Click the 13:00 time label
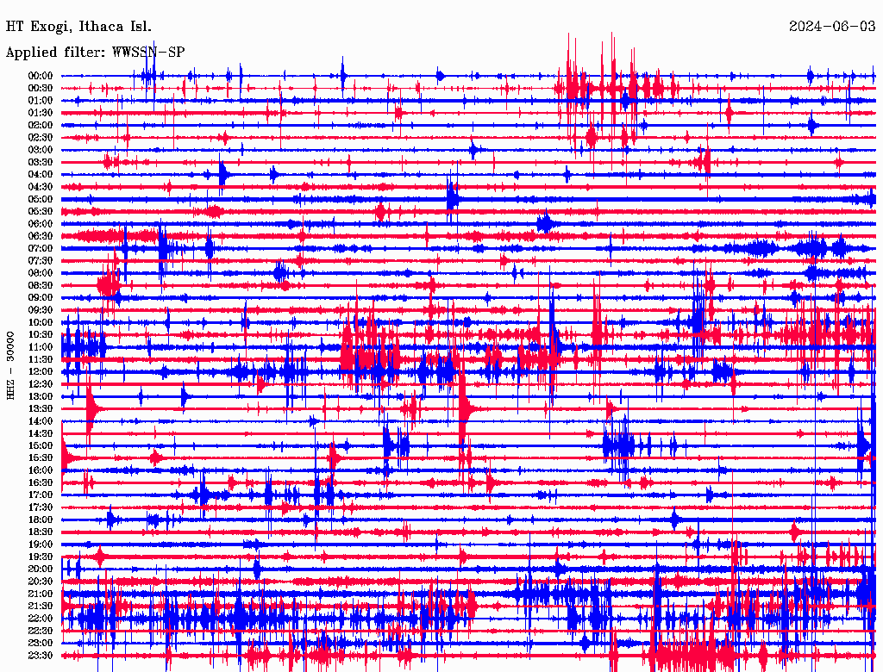Image resolution: width=883 pixels, height=672 pixels. (x=41, y=396)
